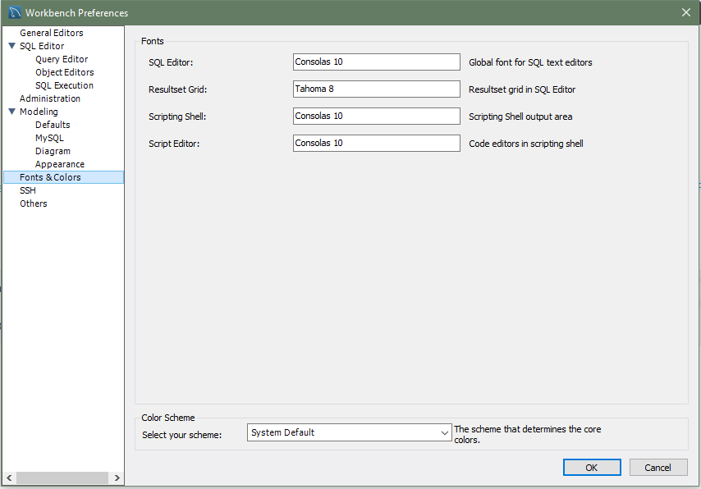Collapse the SQL Editor tree section

(x=11, y=47)
